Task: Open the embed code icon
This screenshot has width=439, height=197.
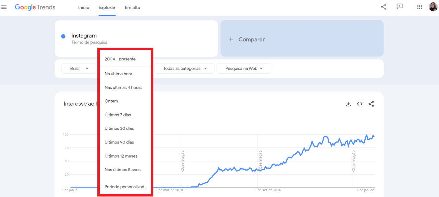Action: click(x=360, y=104)
